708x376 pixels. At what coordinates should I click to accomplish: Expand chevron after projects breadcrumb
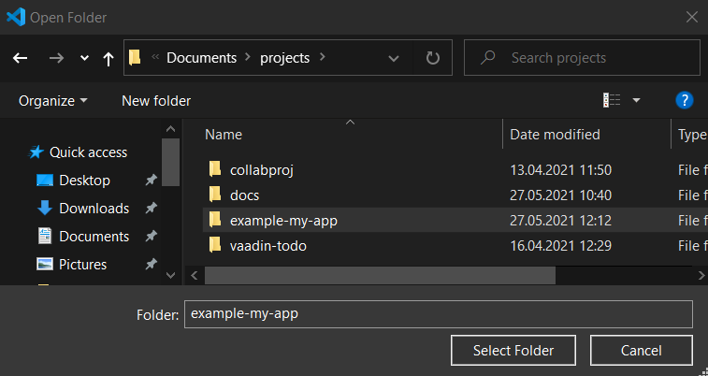pos(322,57)
